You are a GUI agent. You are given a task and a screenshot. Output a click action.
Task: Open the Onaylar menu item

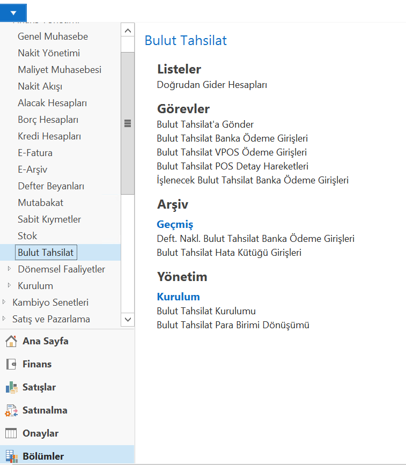41,433
